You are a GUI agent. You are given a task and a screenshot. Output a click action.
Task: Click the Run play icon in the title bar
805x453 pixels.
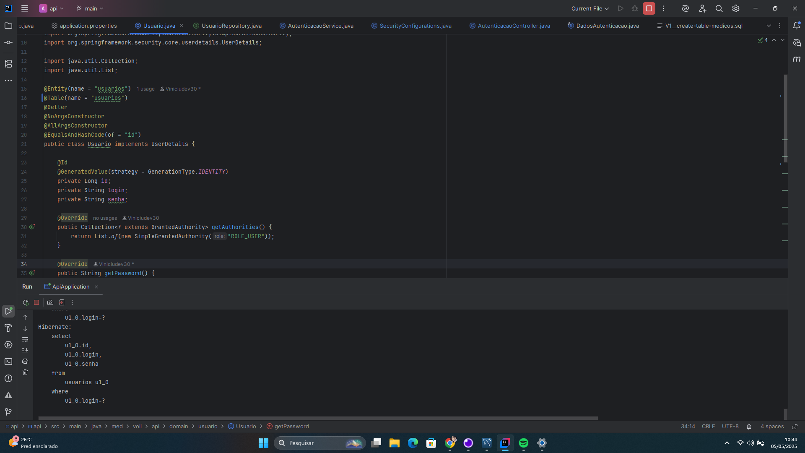coord(621,8)
